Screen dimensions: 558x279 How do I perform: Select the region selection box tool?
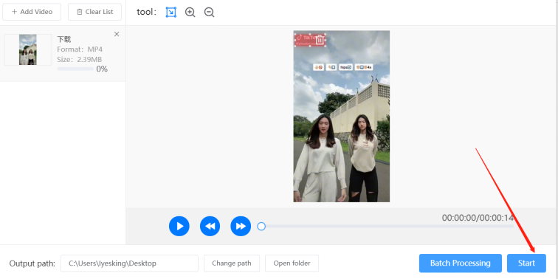171,12
